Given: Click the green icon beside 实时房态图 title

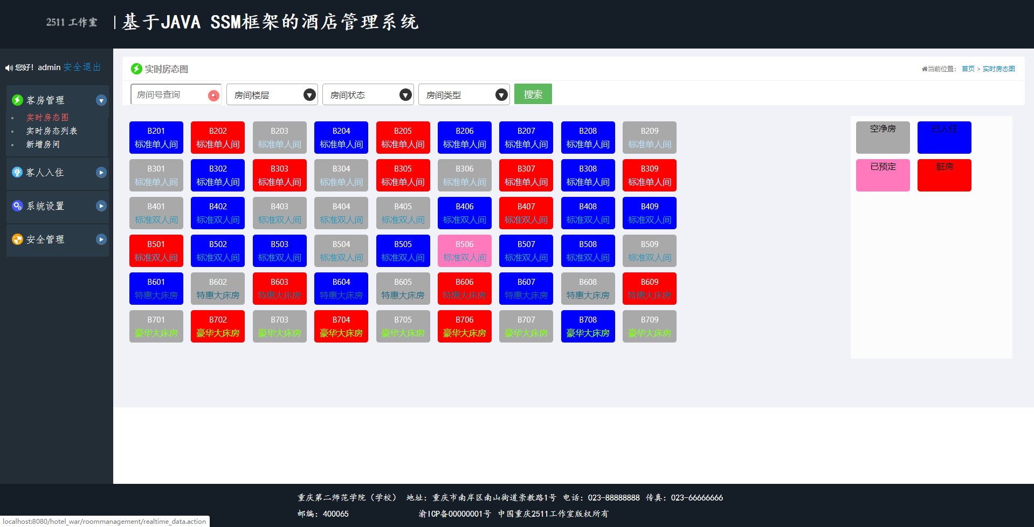Looking at the screenshot, I should click(x=136, y=69).
